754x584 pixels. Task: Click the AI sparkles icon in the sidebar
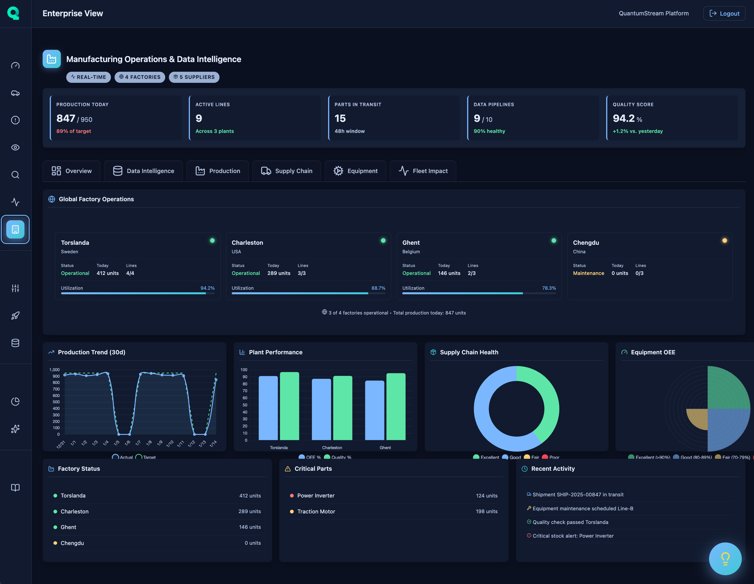(15, 429)
